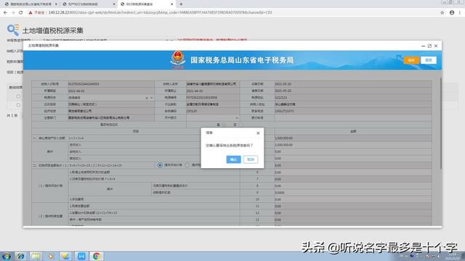The width and height of the screenshot is (465, 261).
Task: Tick the second checkbox in the background list
Action: 18,104
